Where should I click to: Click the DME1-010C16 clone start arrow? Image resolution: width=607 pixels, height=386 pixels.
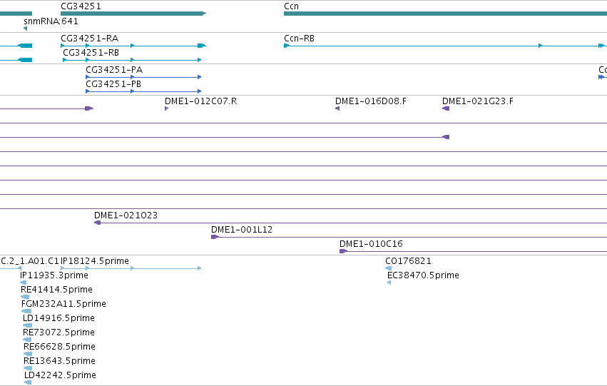[x=343, y=251]
